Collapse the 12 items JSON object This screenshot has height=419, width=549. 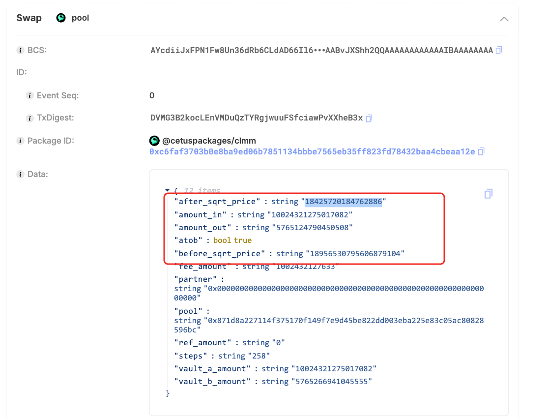pyautogui.click(x=168, y=190)
